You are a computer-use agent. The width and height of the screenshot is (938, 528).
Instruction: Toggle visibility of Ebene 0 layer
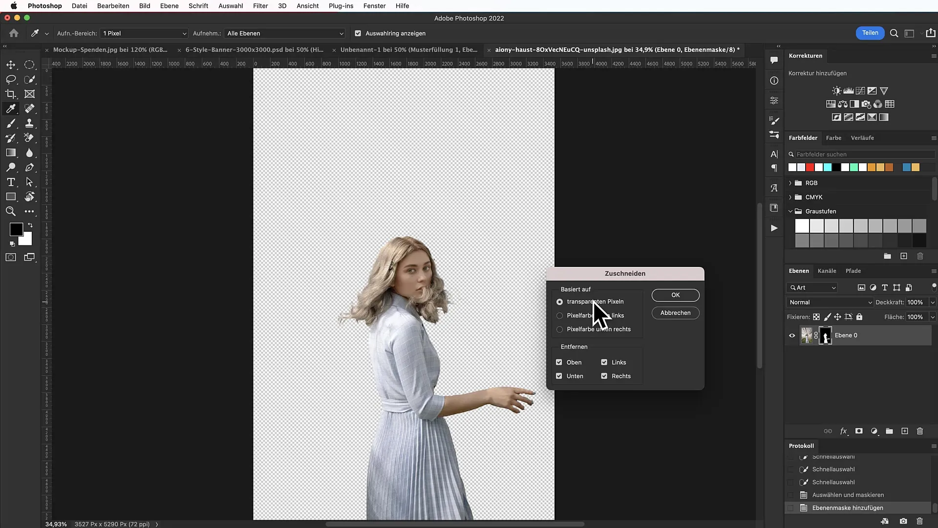[x=792, y=335]
